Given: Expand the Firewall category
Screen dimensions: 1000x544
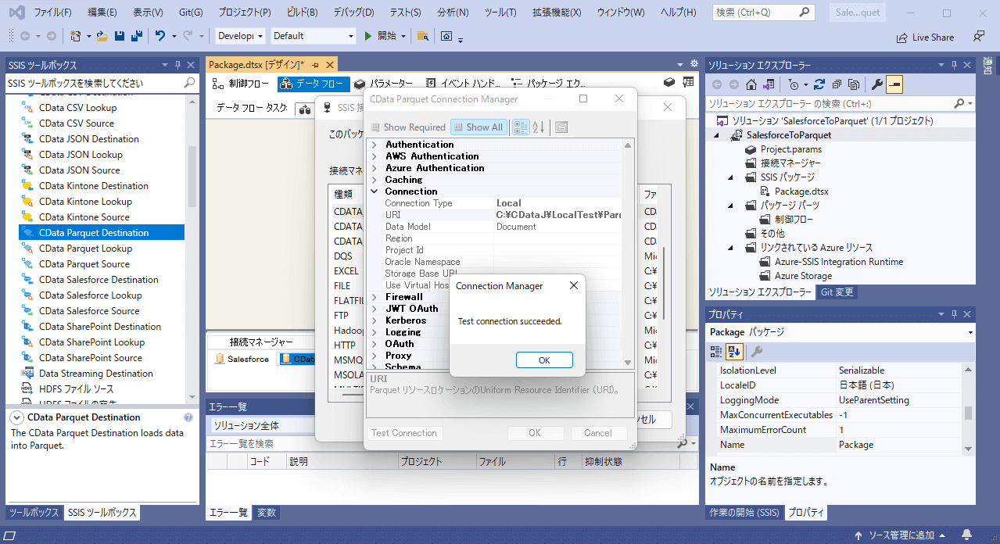Looking at the screenshot, I should coord(375,297).
